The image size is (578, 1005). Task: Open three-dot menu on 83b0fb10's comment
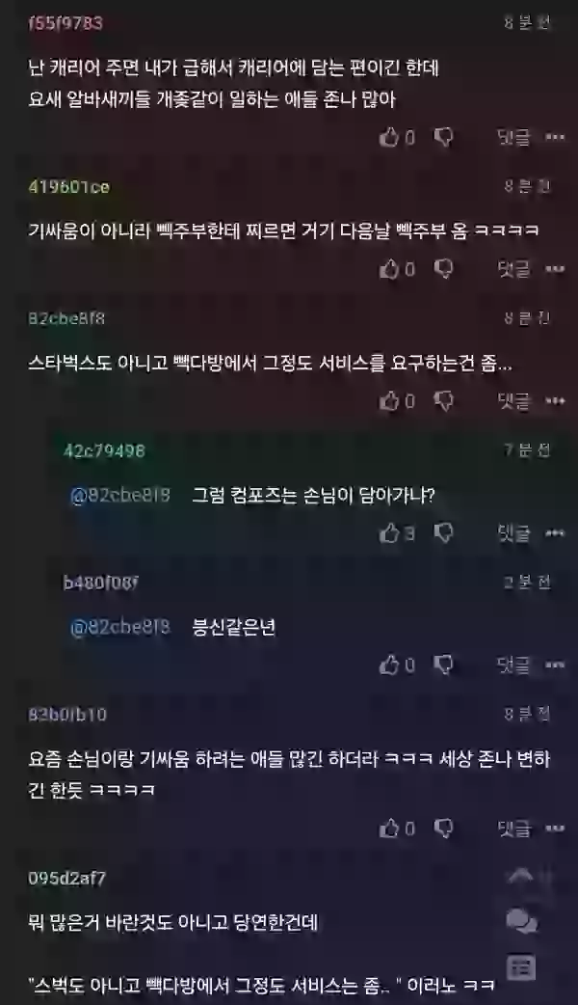pos(555,828)
